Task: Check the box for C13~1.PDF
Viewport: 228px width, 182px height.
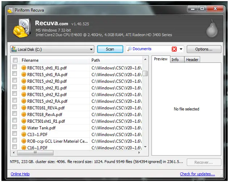Action: pos(14,133)
